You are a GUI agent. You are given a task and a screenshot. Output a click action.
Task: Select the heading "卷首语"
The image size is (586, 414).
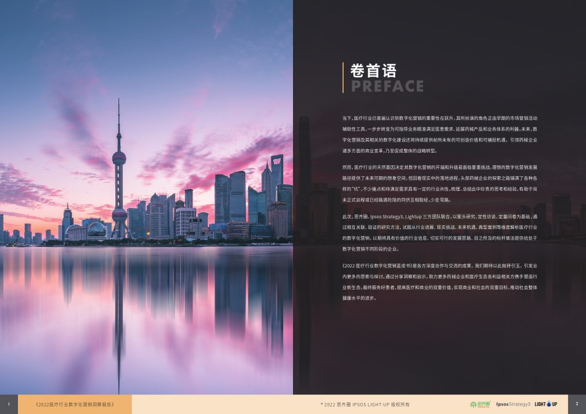point(373,71)
